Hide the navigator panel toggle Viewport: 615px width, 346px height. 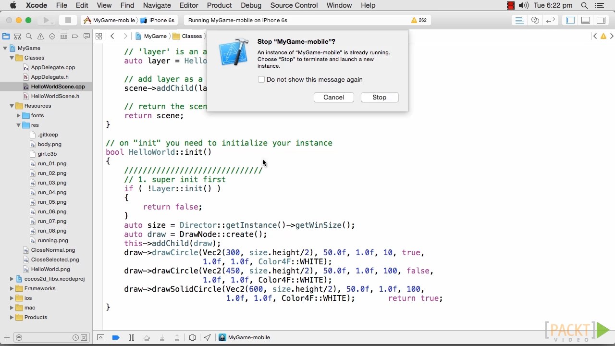[570, 20]
